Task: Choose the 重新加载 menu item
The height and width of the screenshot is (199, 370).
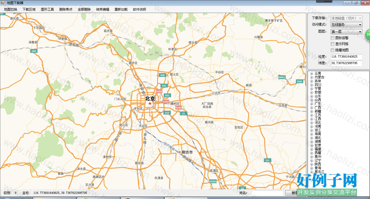Action: 121,9
